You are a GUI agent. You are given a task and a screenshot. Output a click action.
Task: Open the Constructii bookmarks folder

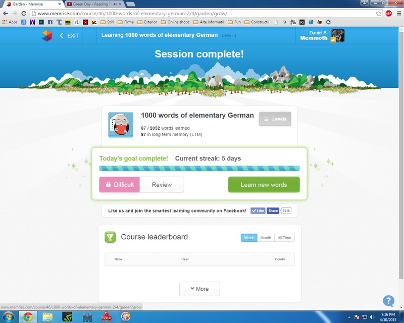click(257, 22)
